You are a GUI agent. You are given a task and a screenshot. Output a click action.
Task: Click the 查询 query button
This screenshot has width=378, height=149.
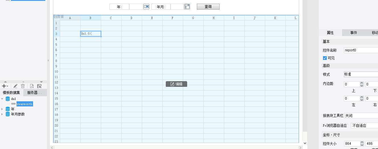coord(208,7)
